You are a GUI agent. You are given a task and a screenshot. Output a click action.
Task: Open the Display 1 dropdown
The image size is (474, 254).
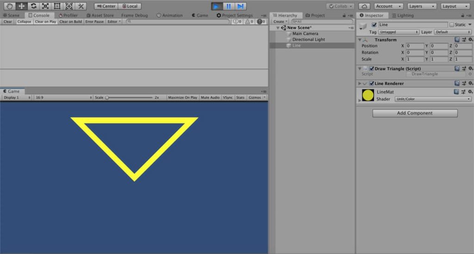point(17,97)
